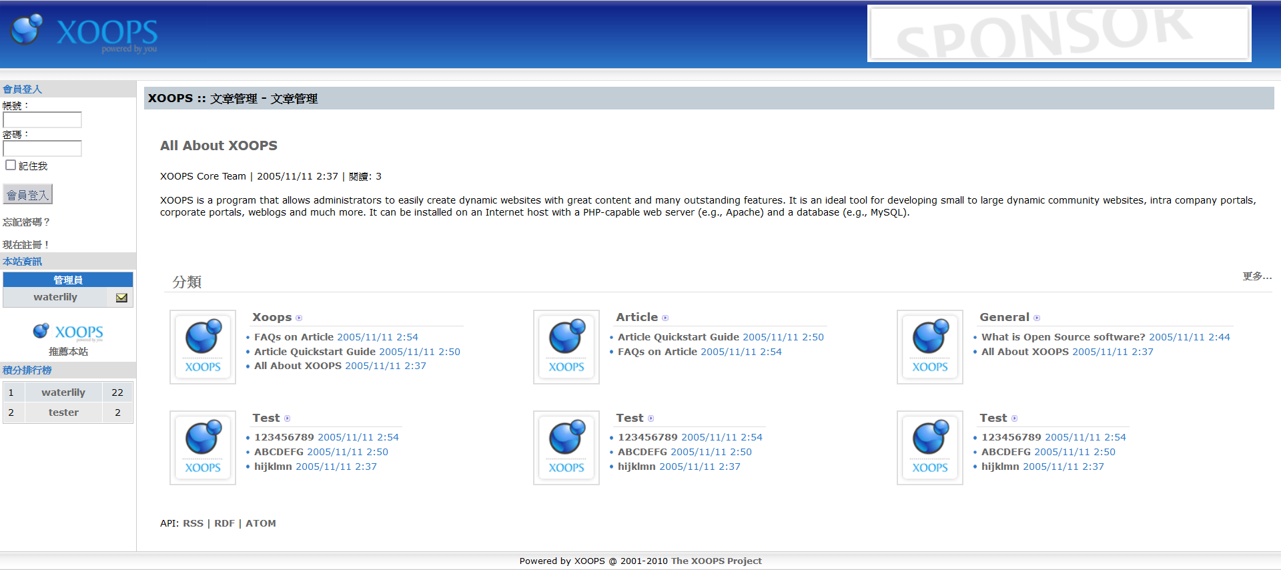Click the Article category thumbnail image

(566, 347)
